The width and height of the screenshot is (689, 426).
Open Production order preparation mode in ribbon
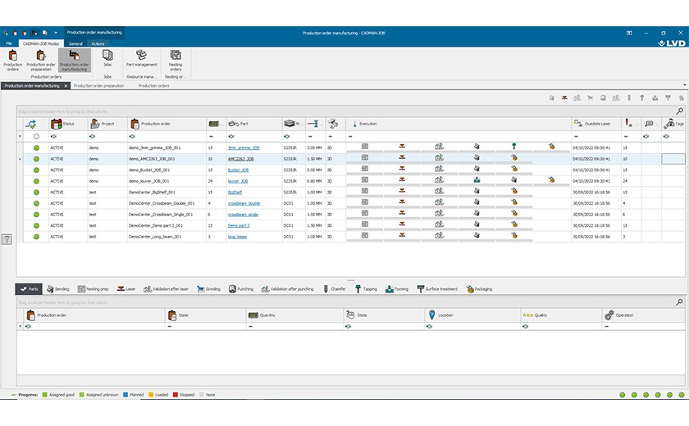click(x=41, y=60)
